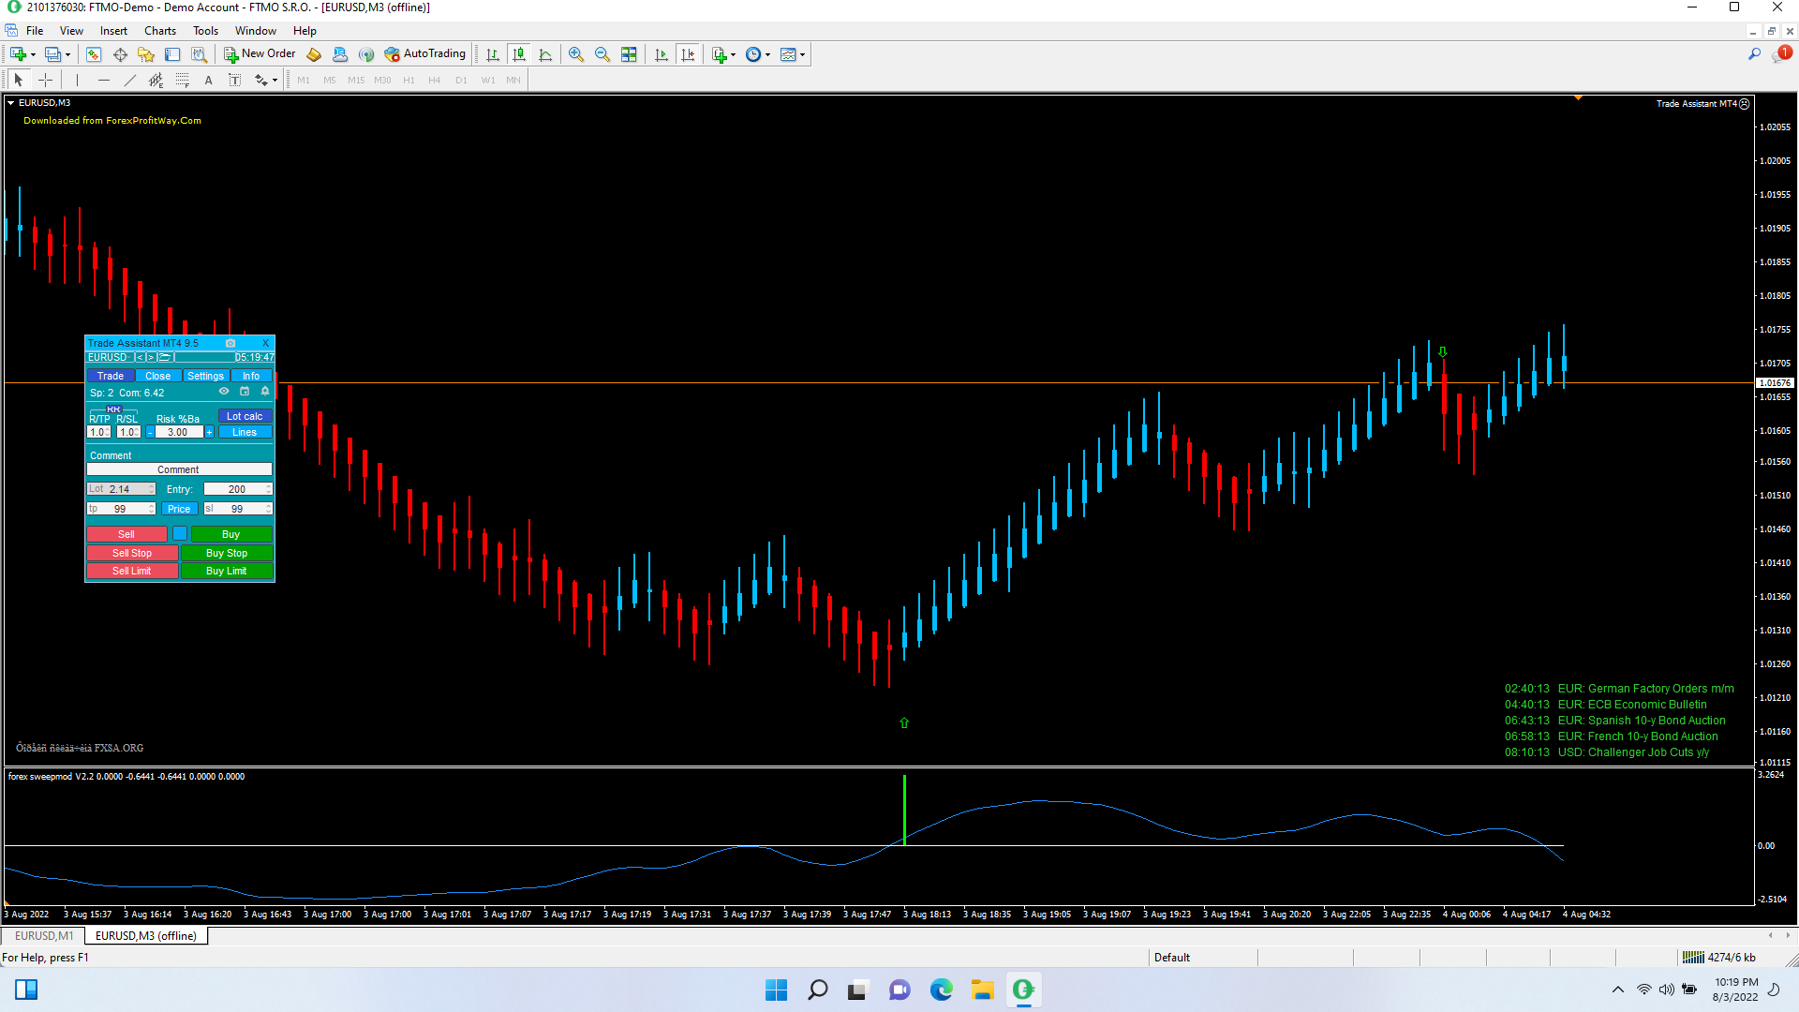1799x1012 pixels.
Task: Open the Charts menu
Action: click(x=159, y=31)
